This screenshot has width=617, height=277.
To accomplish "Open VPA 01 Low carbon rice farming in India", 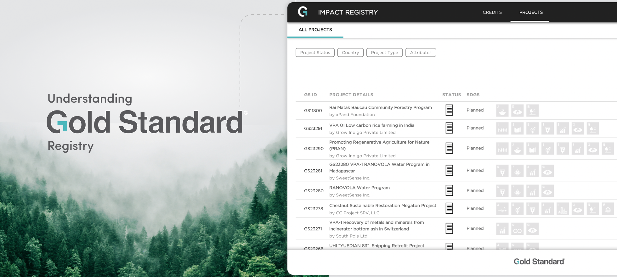I will tap(372, 125).
